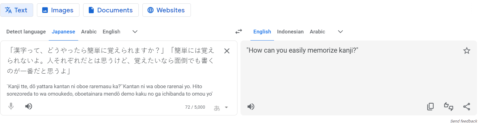This screenshot has height=125, width=482.
Task: Open the Japanese input method dropdown
Action: (x=226, y=107)
